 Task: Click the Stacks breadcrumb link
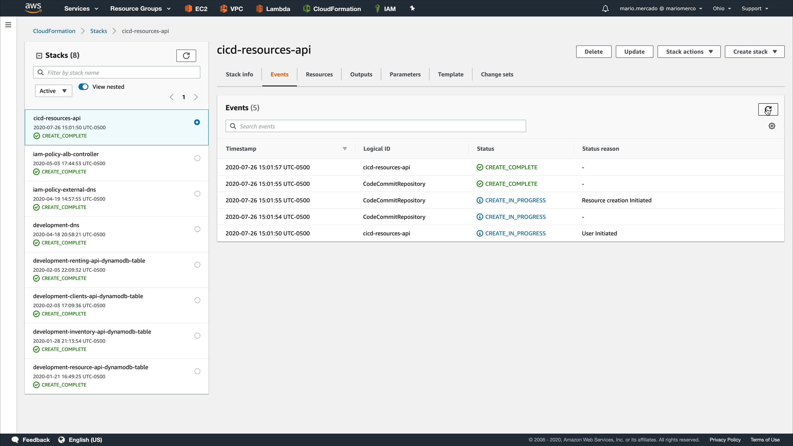[98, 31]
